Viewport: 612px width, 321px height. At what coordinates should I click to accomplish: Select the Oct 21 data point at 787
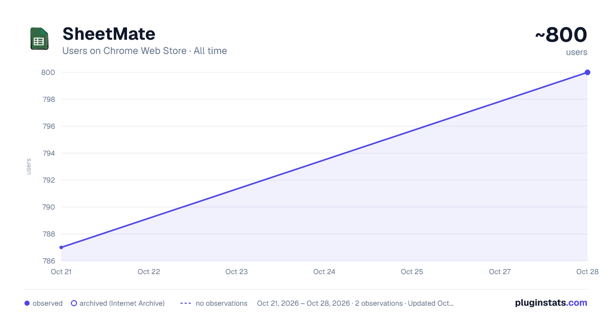[61, 248]
